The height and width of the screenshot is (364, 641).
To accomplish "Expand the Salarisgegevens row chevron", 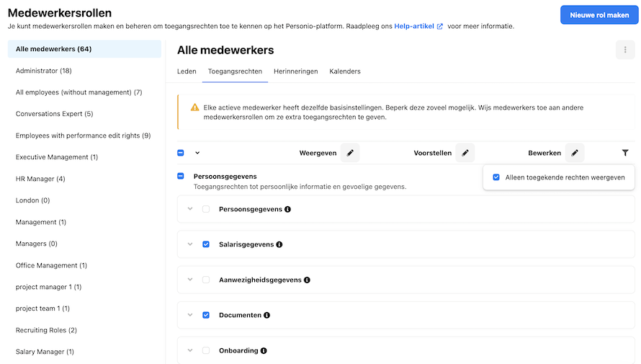I will coord(190,244).
